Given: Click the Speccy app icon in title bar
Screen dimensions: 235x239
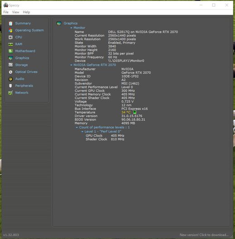Looking at the screenshot, I should click(6, 5).
